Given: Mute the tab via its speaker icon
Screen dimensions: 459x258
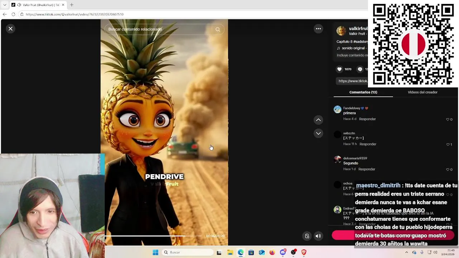Looking at the screenshot, I should [19, 5].
